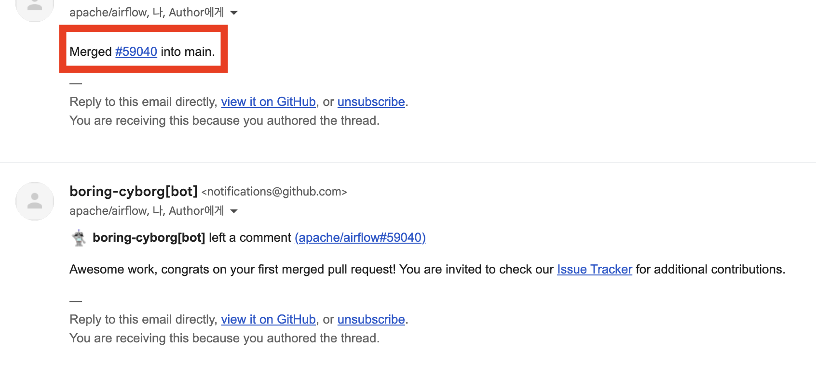The width and height of the screenshot is (816, 365).
Task: Click the notifications@github.com sender address
Action: pyautogui.click(x=274, y=192)
